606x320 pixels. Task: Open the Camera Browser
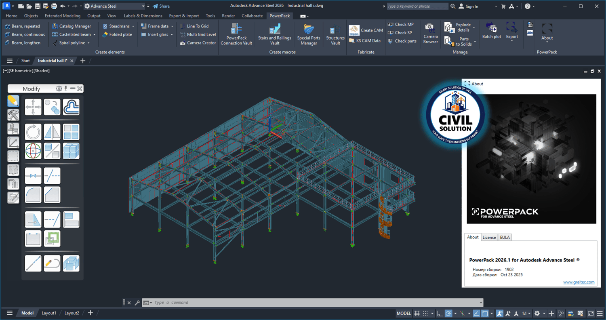pyautogui.click(x=430, y=34)
